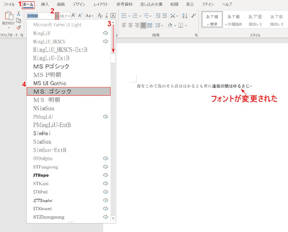
Task: Open the paragraph settings dialog launcher
Action: tap(196, 35)
